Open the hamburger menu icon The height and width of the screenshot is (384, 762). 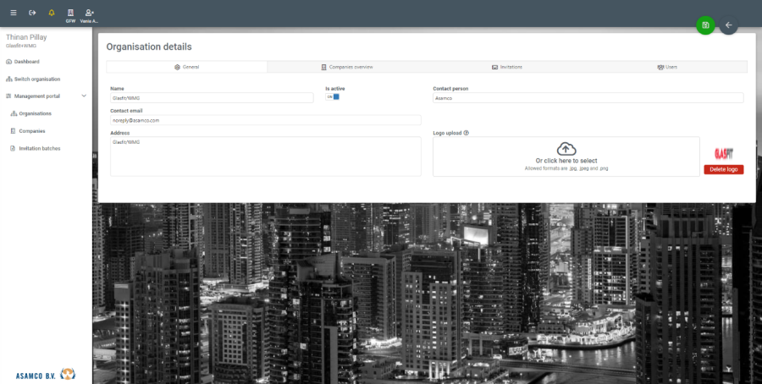13,13
